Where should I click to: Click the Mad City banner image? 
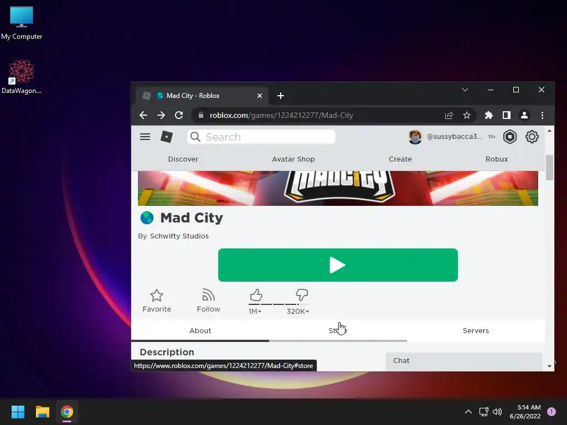[338, 188]
